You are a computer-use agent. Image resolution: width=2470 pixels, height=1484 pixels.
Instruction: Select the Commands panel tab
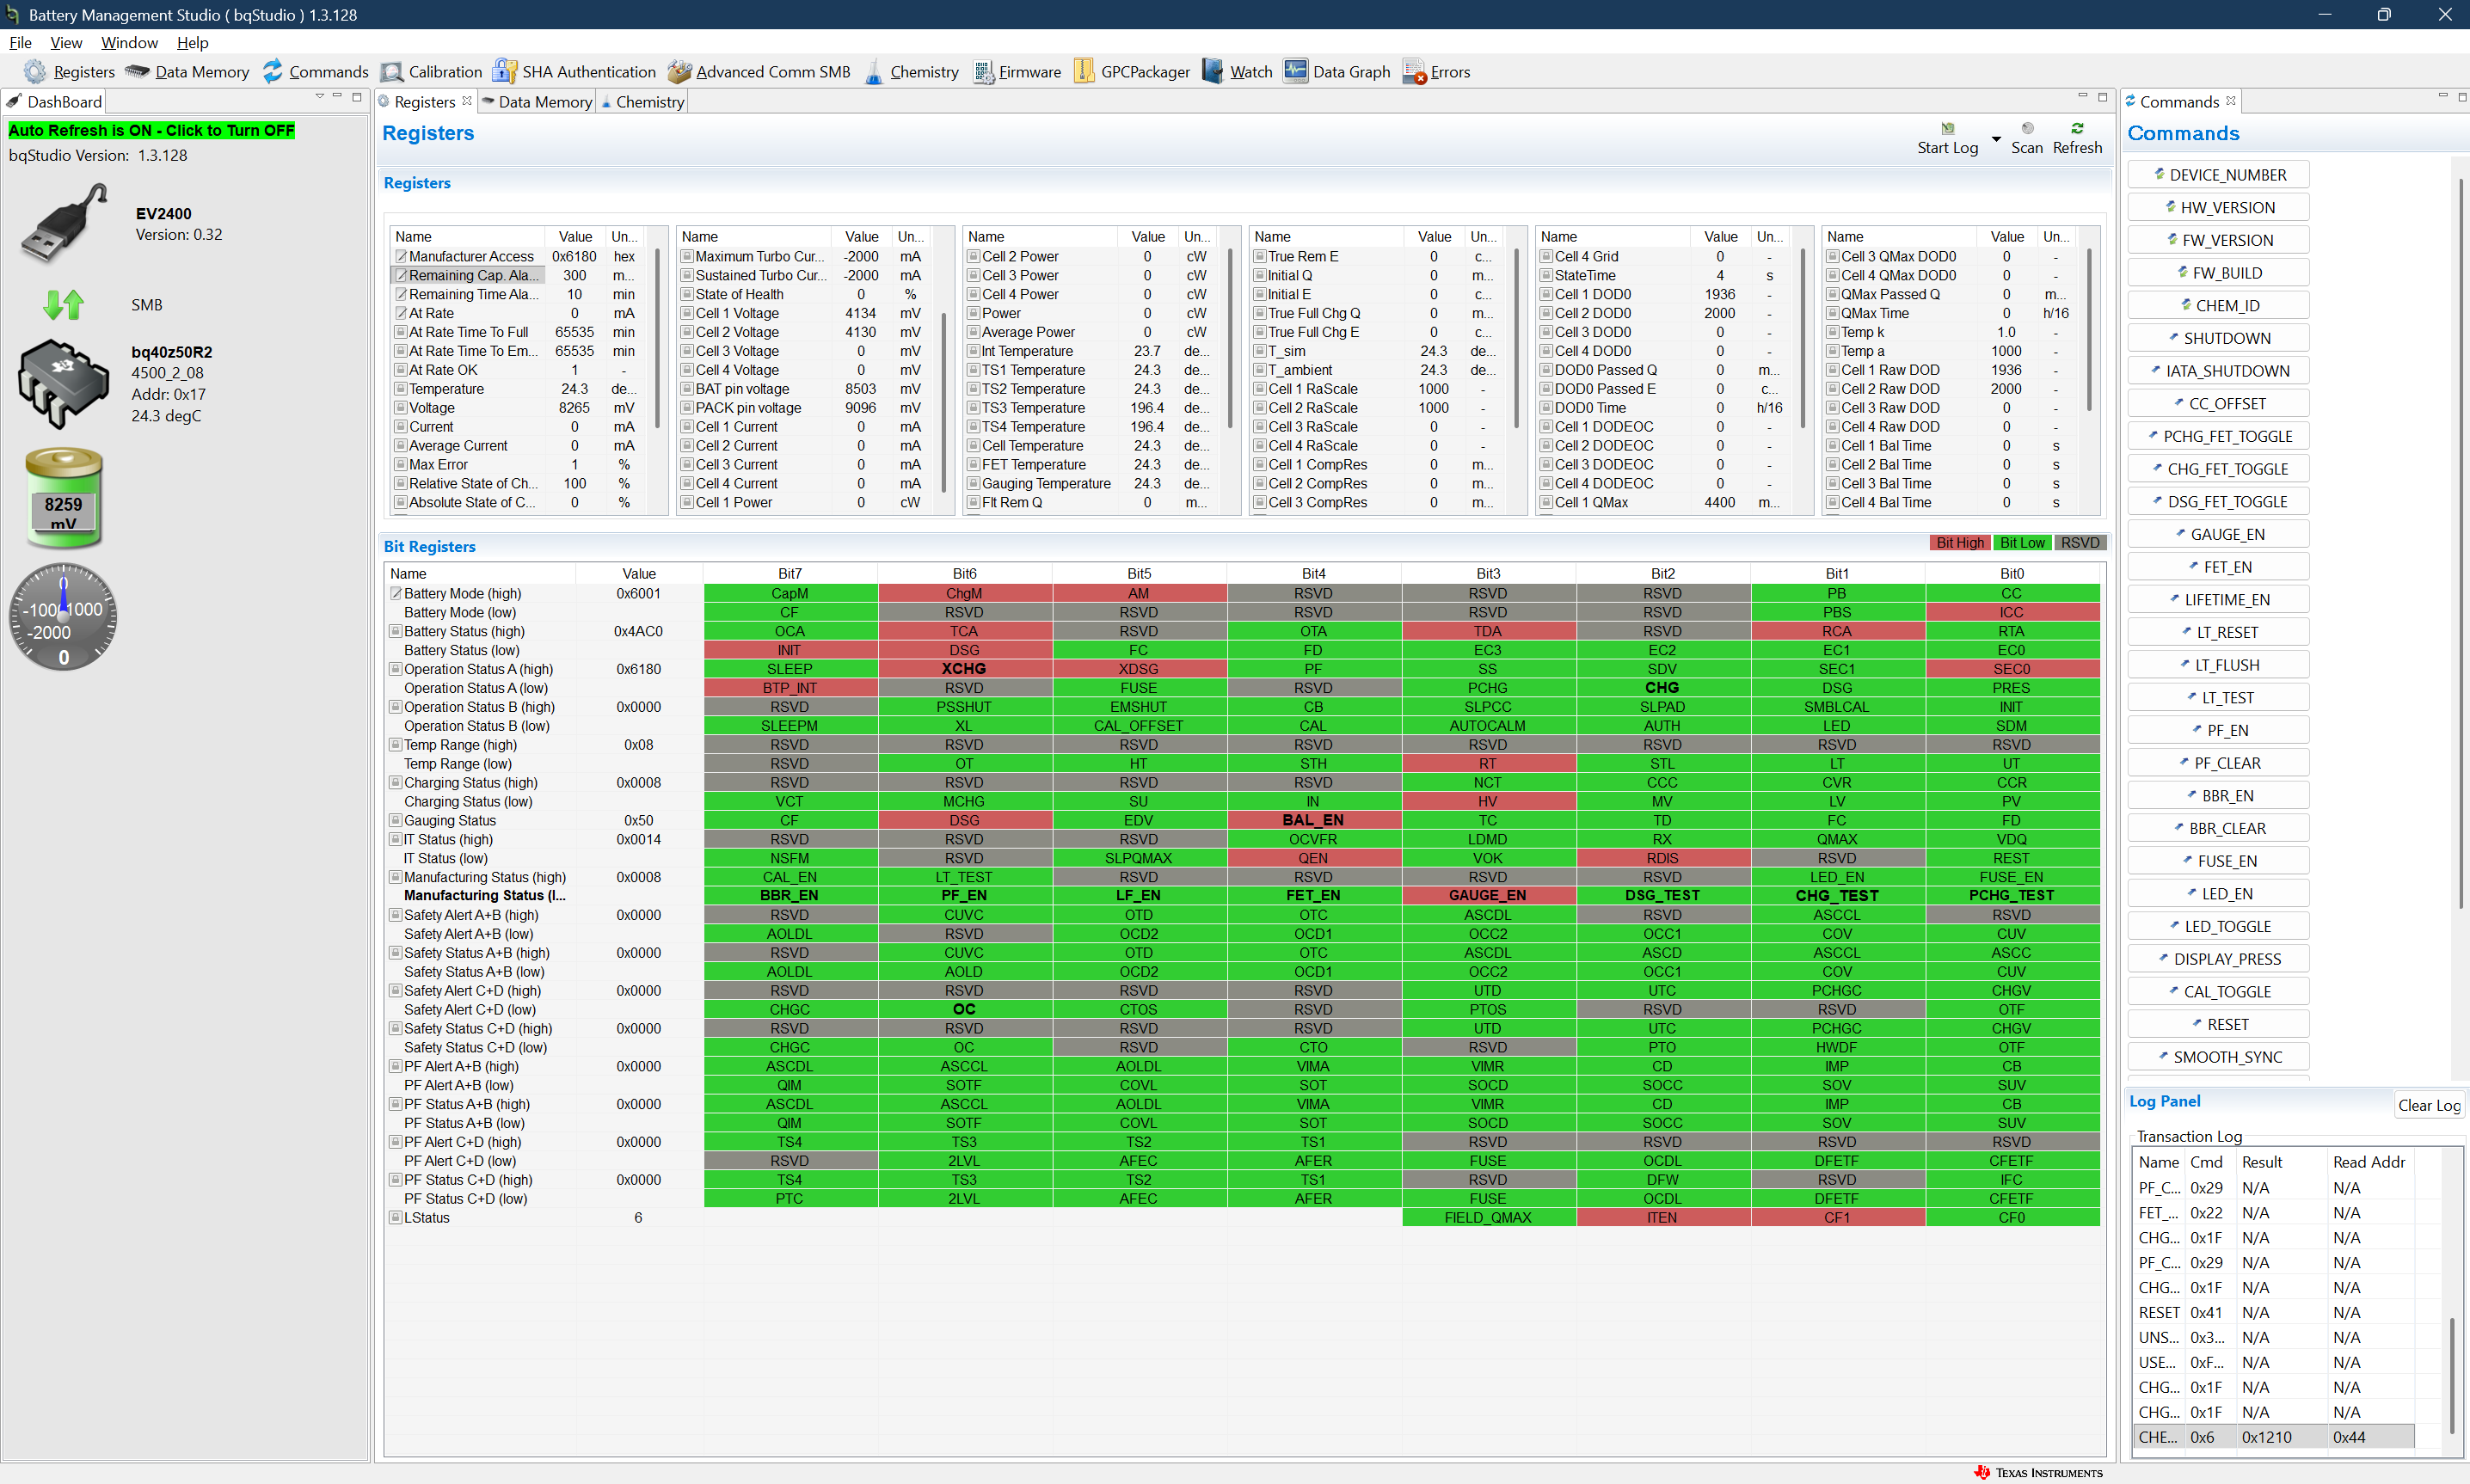2179,102
